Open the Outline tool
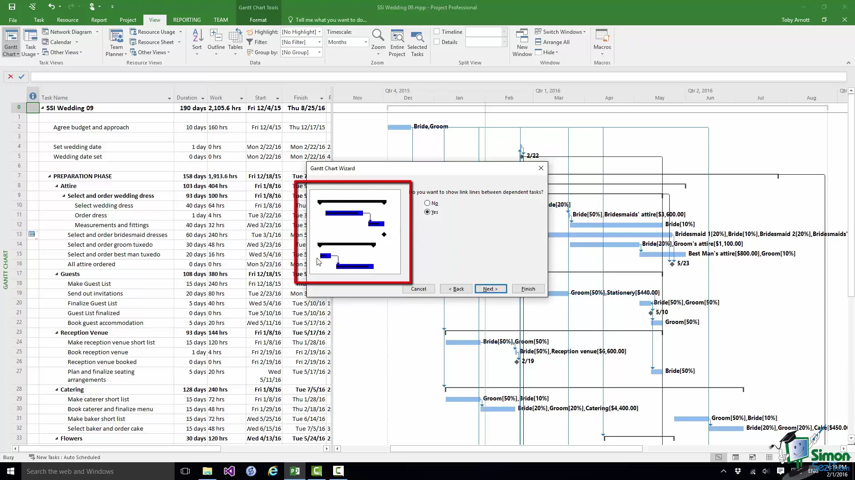 [216, 39]
